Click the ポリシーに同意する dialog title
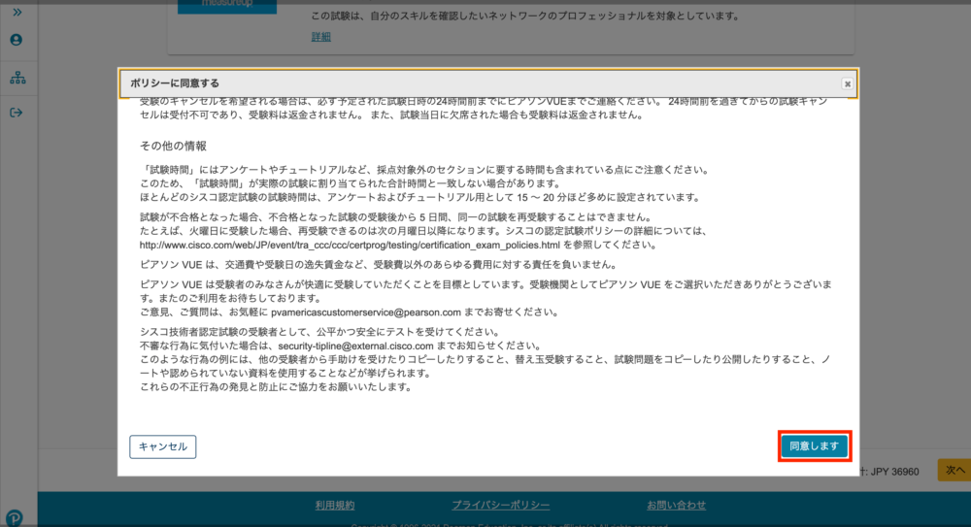 click(175, 83)
